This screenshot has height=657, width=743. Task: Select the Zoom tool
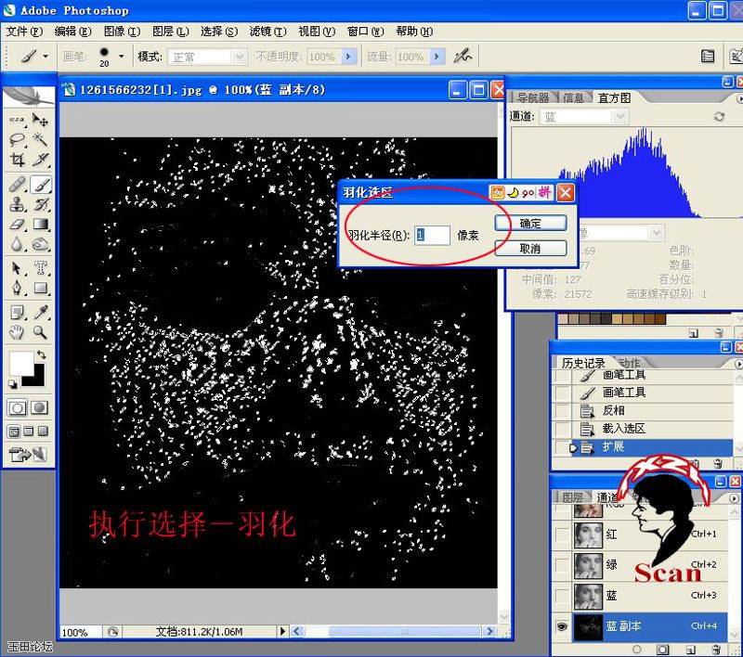coord(40,332)
